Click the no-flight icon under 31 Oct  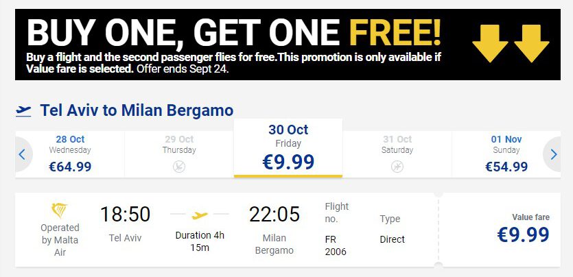(x=397, y=167)
